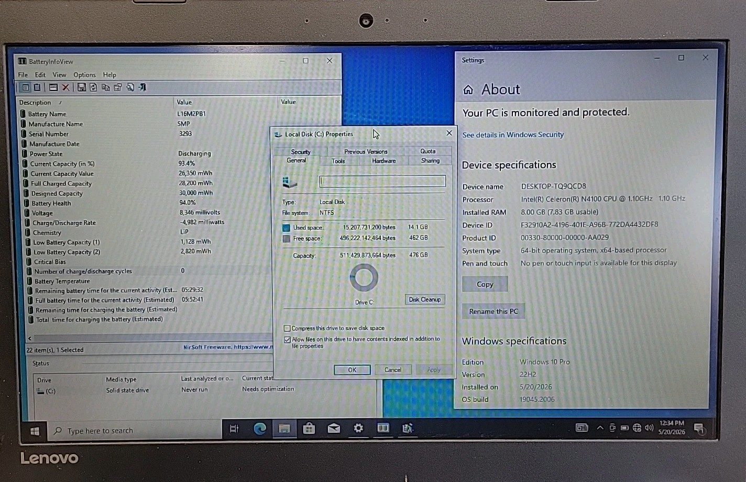Switch to BatteryInfoView taskbar icon

383,428
